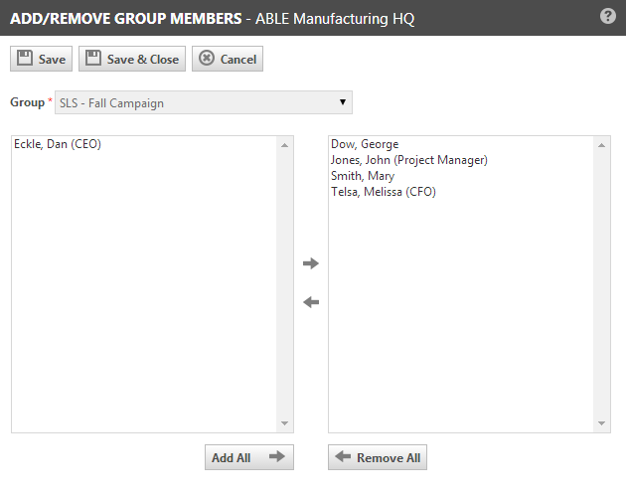This screenshot has height=497, width=626.
Task: Click the Remove All button
Action: (x=378, y=457)
